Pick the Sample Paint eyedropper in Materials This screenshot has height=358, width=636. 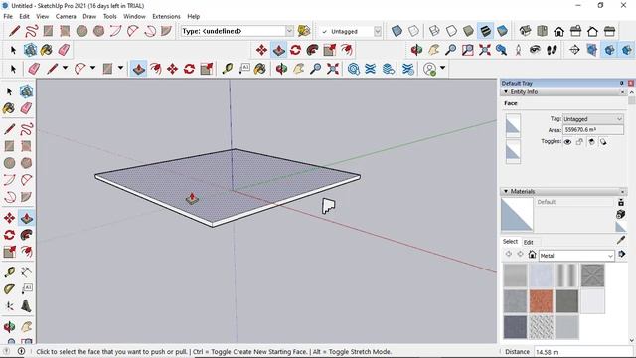point(621,240)
